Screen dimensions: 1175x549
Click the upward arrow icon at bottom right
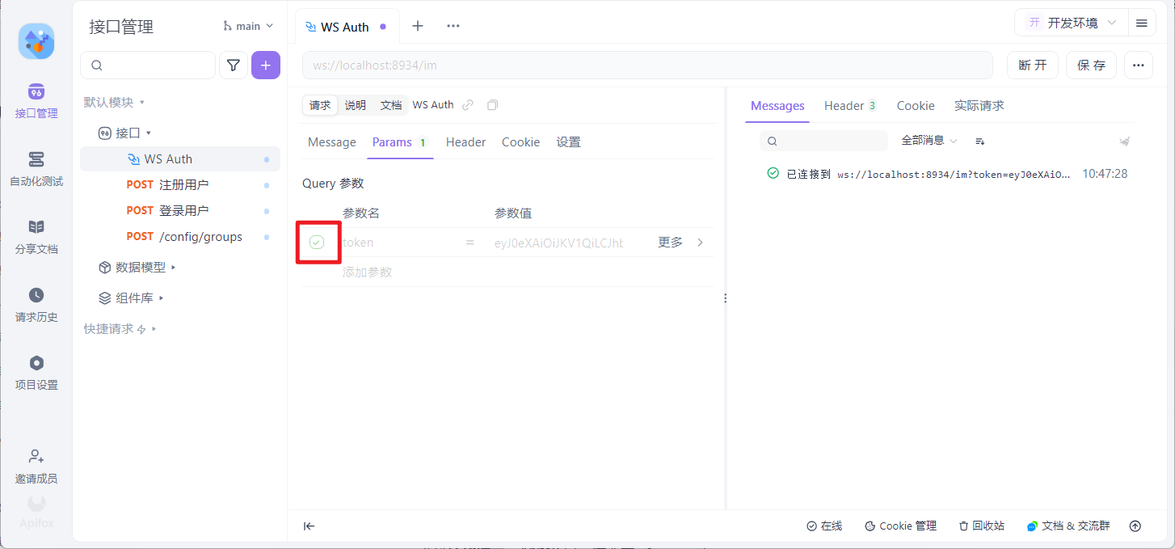point(1135,526)
